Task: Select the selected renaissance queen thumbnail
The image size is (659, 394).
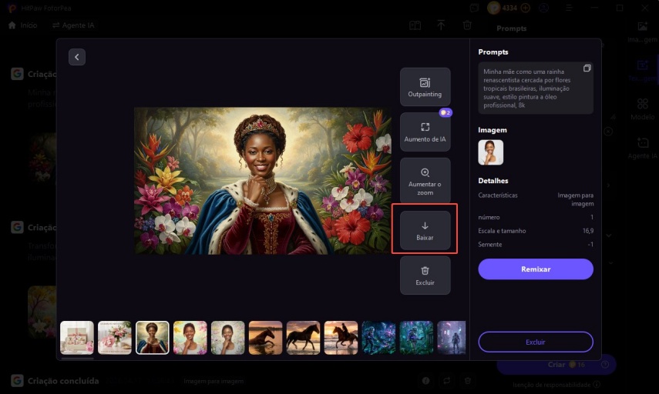Action: click(153, 337)
